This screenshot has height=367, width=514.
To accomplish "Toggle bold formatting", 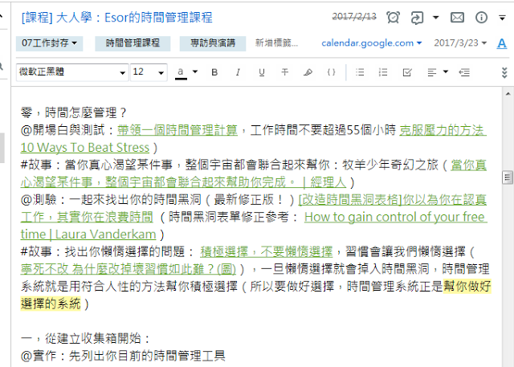I will click(x=214, y=72).
